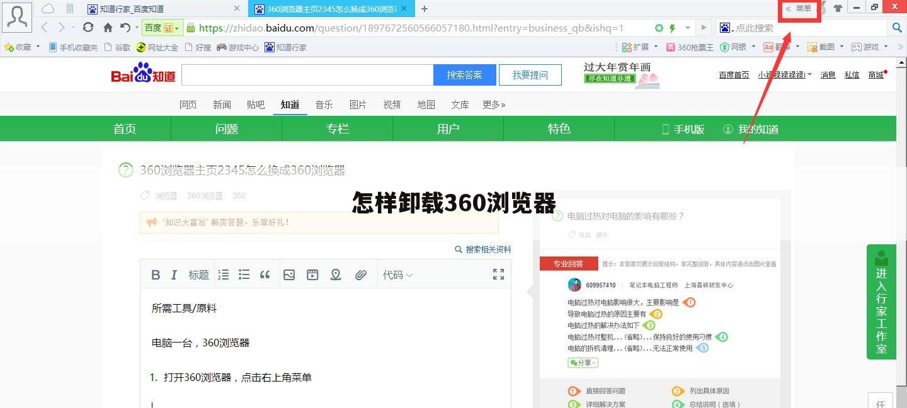
Task: Click the user avatar login icon
Action: coord(16,16)
